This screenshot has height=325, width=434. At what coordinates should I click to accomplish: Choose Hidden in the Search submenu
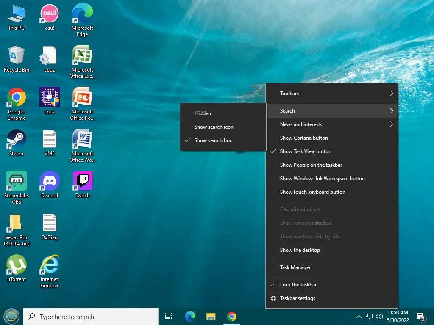223,113
